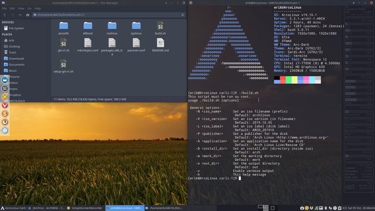This screenshot has height=211, width=375.
Task: Go back in File Manager toolbar
Action: [5, 15]
